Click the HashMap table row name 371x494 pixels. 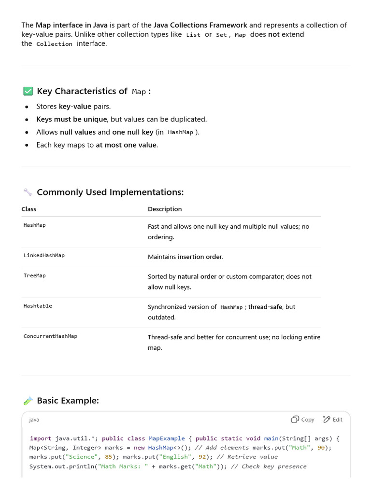[x=35, y=225]
